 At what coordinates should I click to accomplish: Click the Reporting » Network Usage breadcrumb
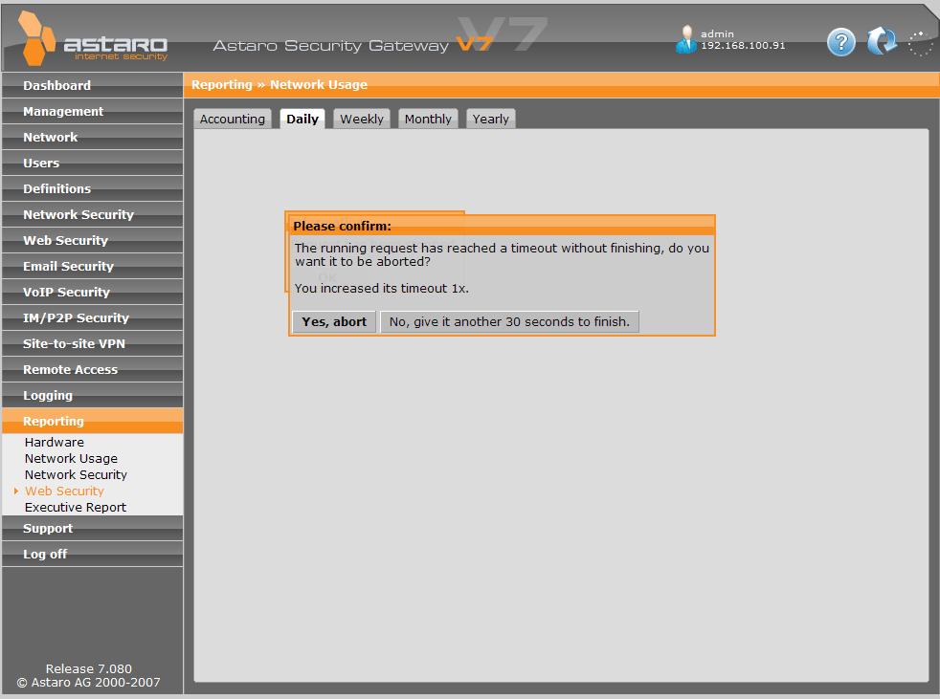point(280,84)
